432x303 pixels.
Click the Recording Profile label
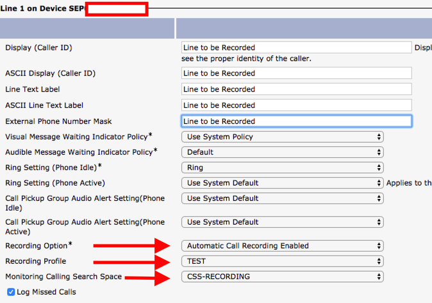coord(36,261)
